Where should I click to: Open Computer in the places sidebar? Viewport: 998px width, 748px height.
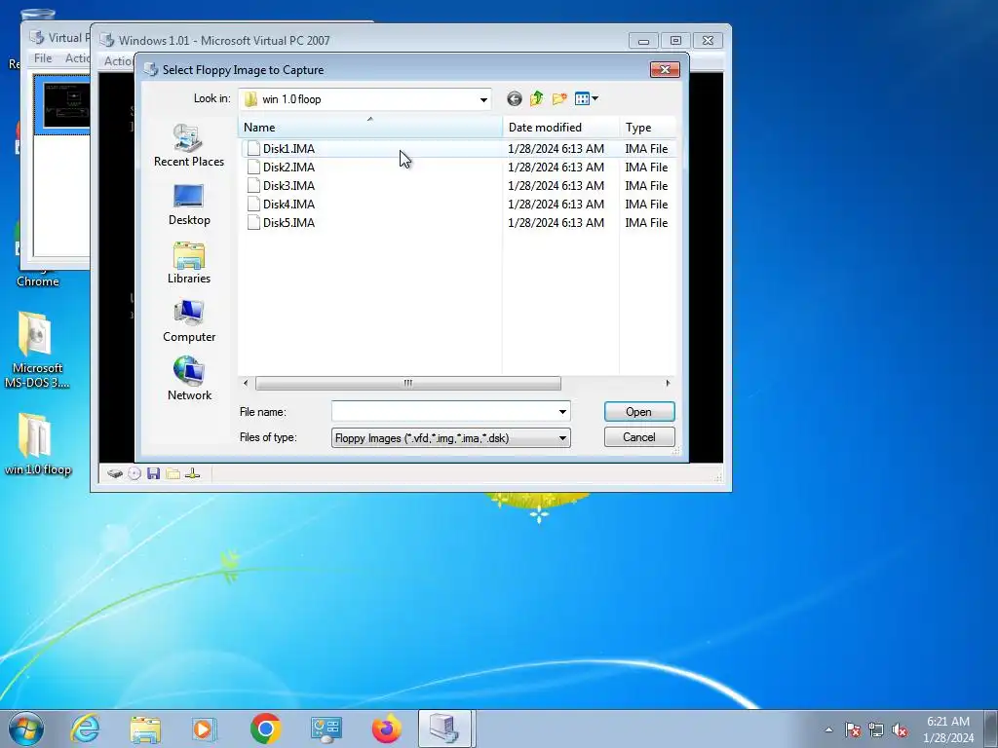[189, 321]
